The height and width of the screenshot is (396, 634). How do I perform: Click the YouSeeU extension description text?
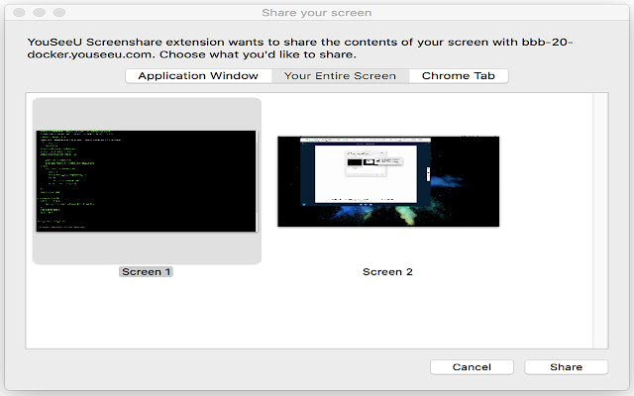300,49
